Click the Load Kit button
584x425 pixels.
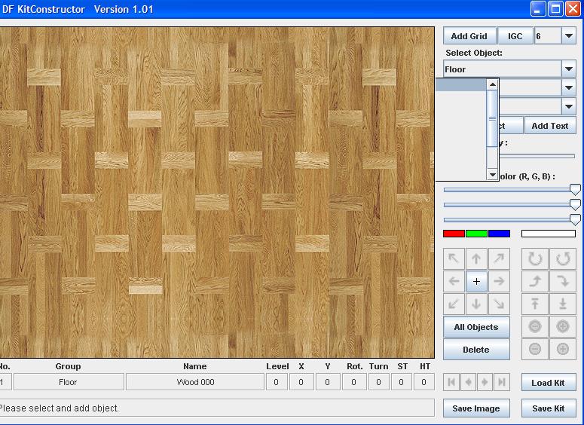click(x=549, y=383)
